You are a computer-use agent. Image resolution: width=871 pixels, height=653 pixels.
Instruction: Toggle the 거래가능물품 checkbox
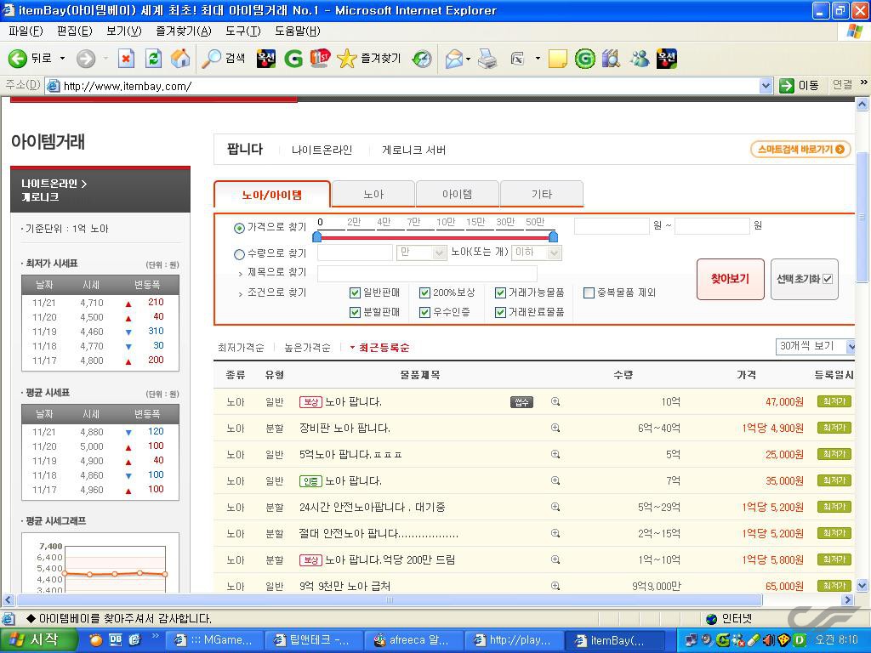click(x=500, y=292)
